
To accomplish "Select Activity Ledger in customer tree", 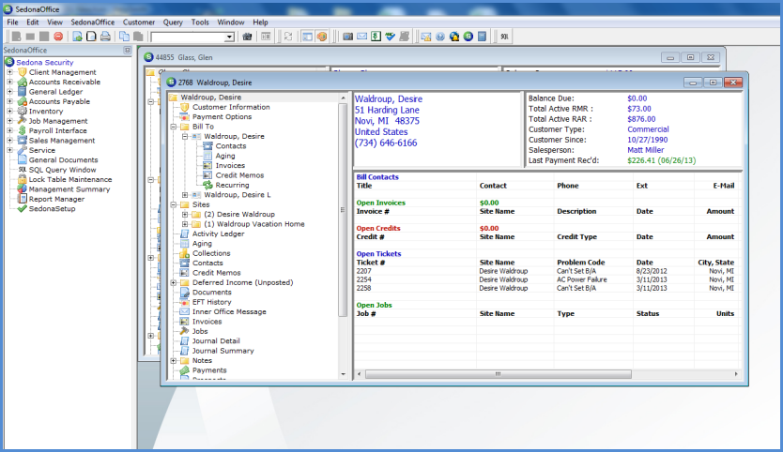I will tap(218, 234).
